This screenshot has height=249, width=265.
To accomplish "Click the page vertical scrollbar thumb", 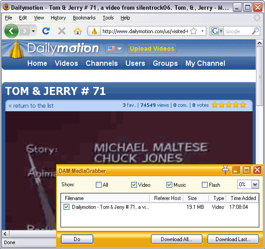I will [x=259, y=76].
